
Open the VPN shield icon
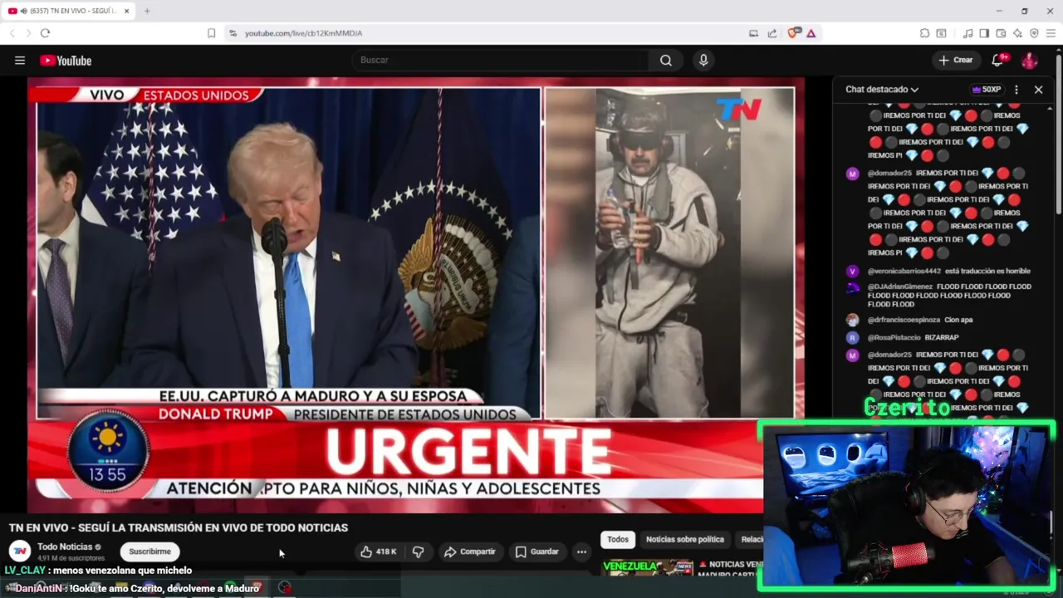[x=1034, y=33]
